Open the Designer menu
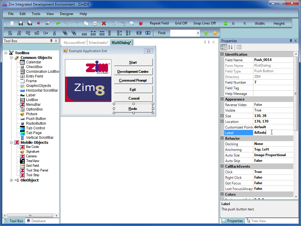 coord(67,14)
